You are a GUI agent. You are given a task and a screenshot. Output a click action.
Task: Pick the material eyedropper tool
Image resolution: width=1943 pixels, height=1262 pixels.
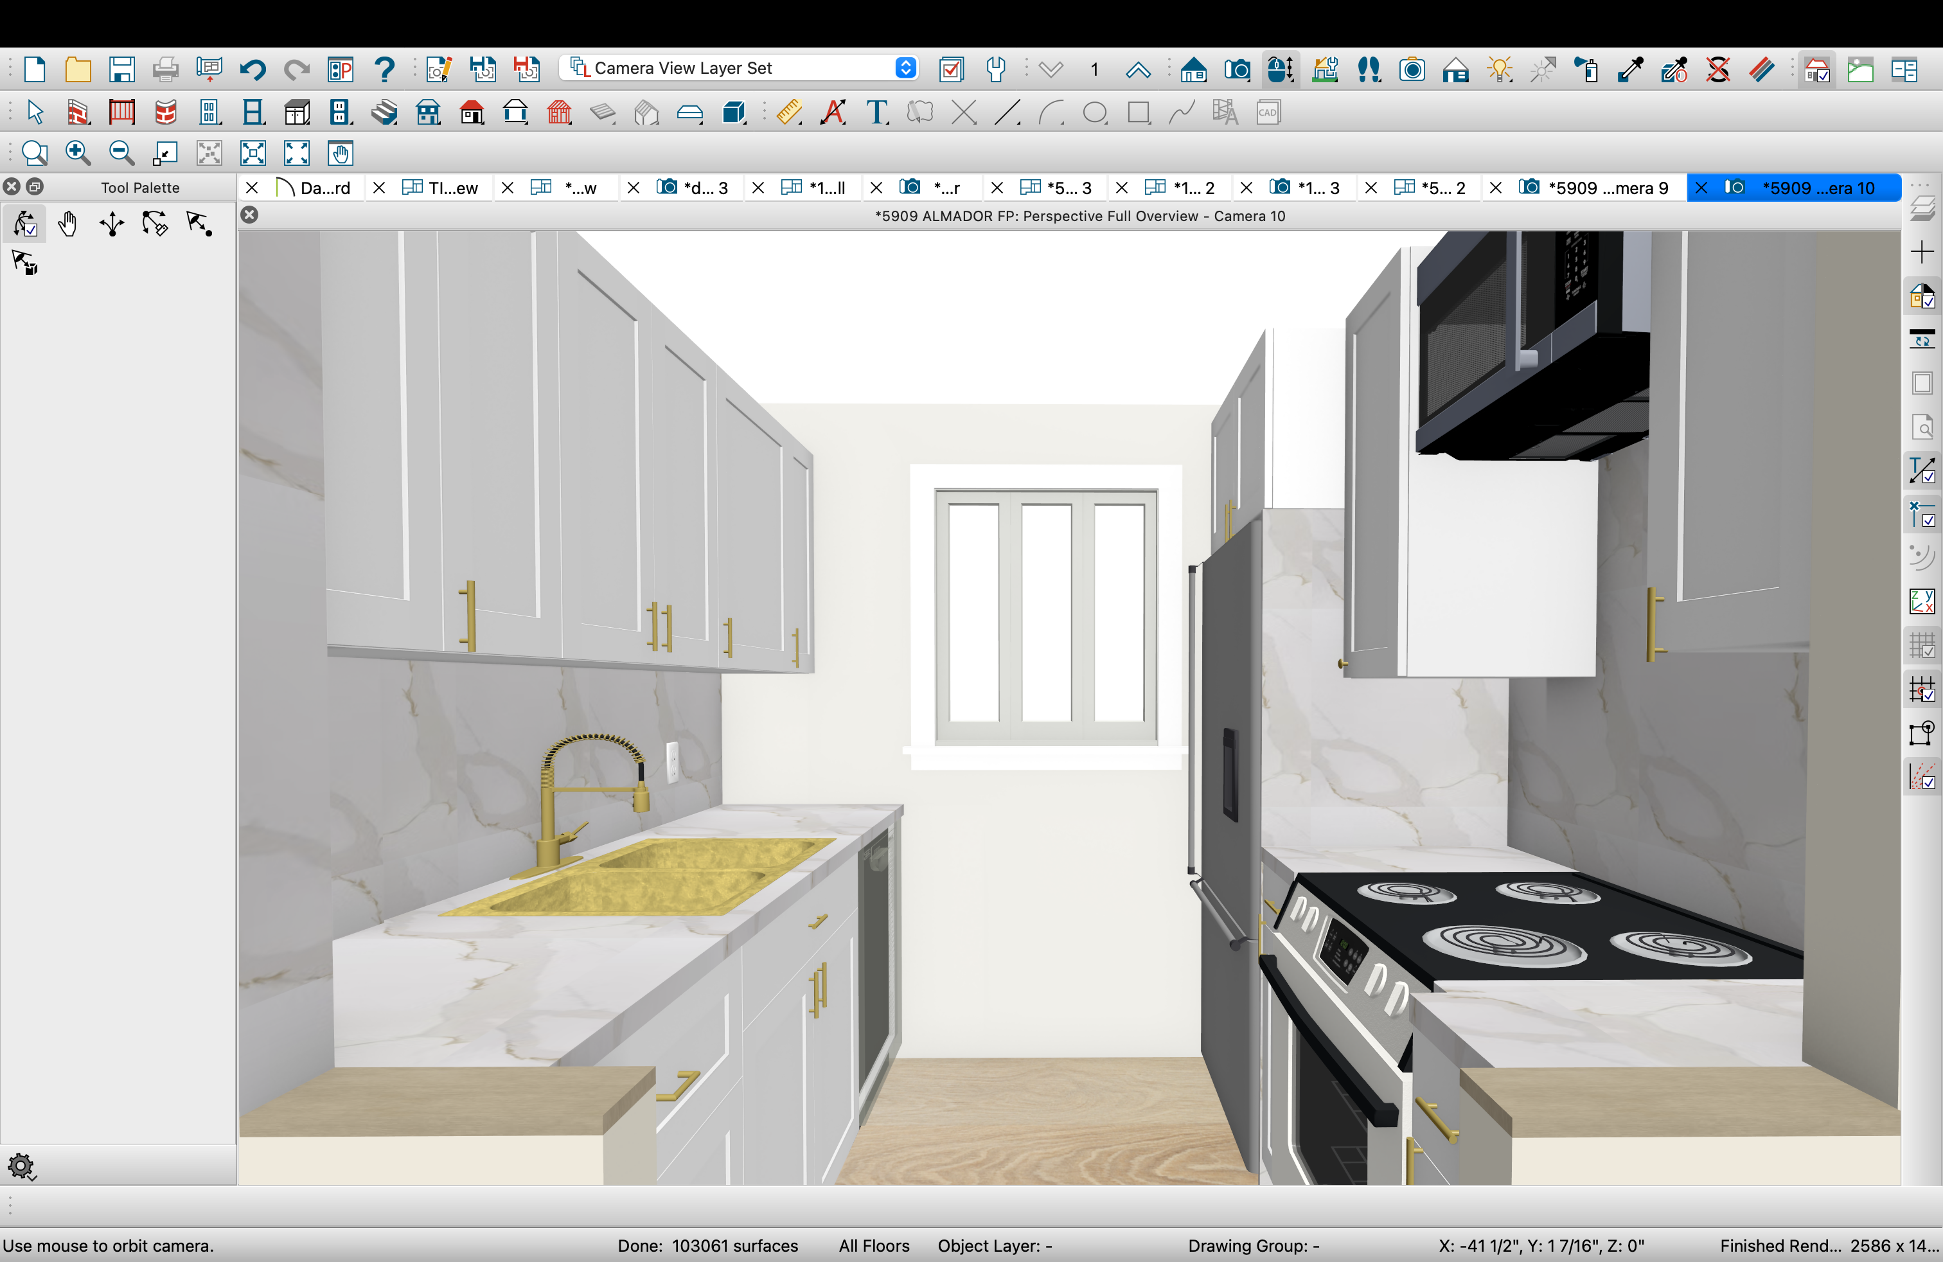pos(1630,69)
